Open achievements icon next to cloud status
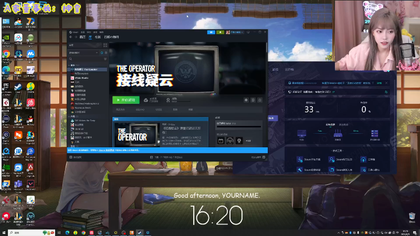The width and height of the screenshot is (420, 236). (168, 100)
